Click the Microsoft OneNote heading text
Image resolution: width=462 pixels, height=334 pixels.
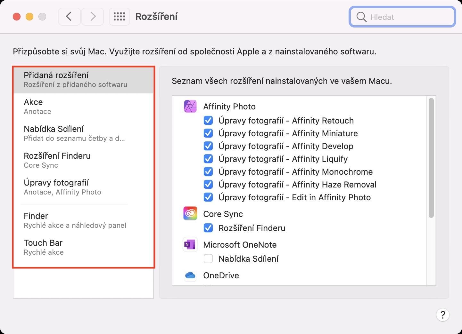pos(240,245)
